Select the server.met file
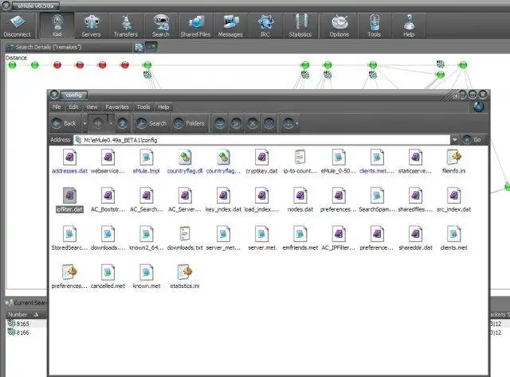 [x=262, y=238]
